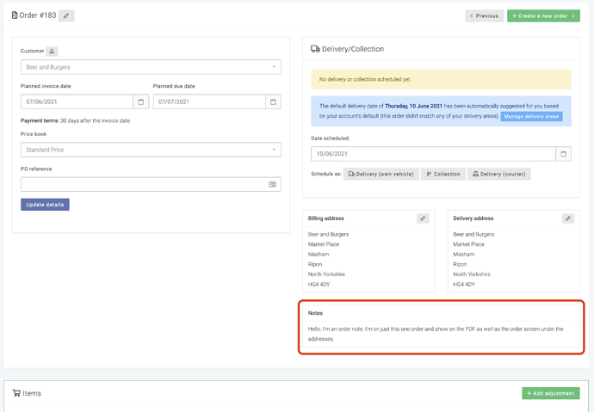Focus the Date scheduled field 10/06/2021
Screen dimensions: 594x412
pyautogui.click(x=433, y=154)
